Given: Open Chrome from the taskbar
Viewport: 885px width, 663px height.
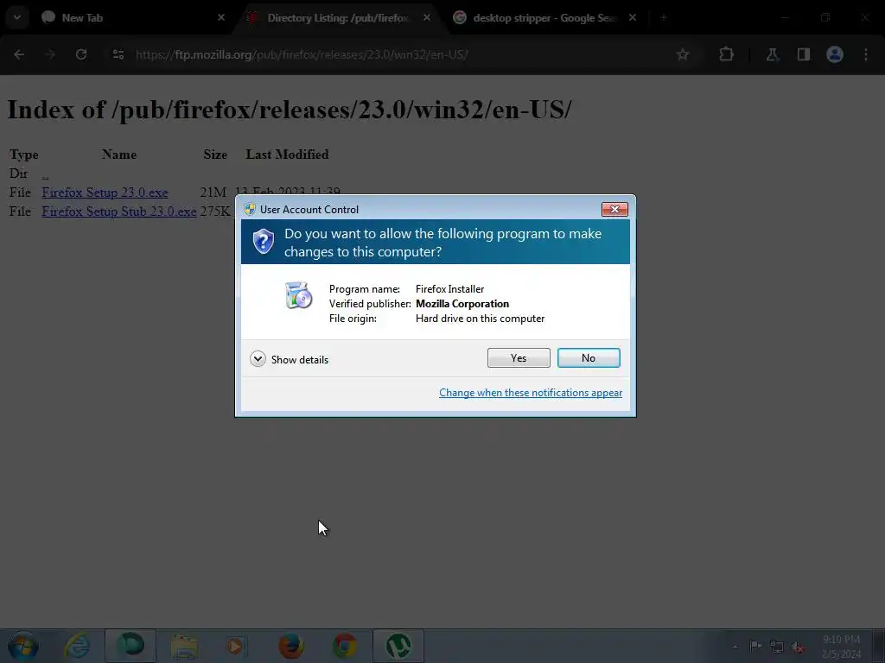Looking at the screenshot, I should (x=344, y=646).
